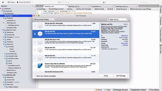
Task: Show the Tasks pad
Action: 107,90
